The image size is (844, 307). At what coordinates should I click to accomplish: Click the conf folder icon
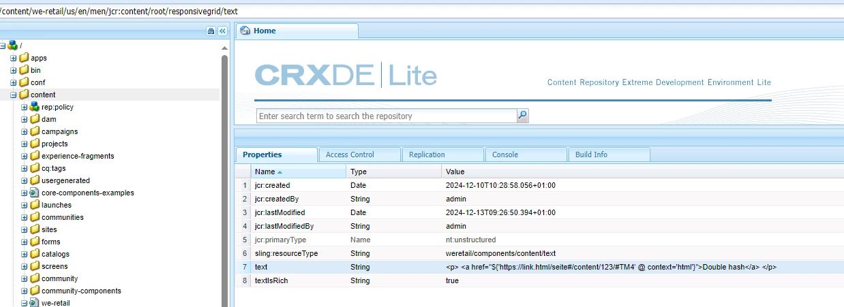click(24, 82)
